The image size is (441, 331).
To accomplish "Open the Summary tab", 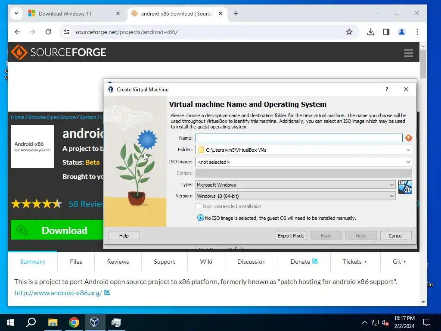I will [32, 262].
